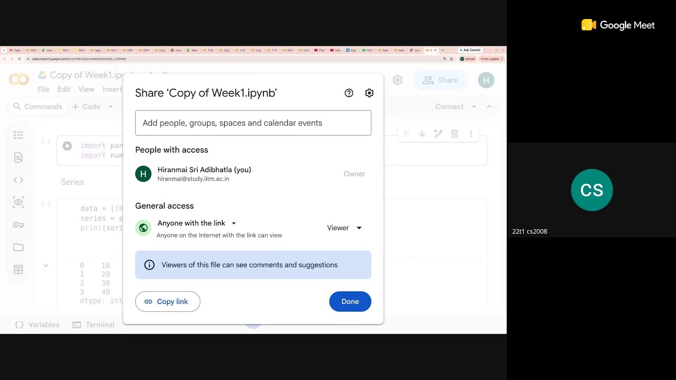Image resolution: width=676 pixels, height=380 pixels.
Task: Click hiranmai@study.iitm.ac.in email text
Action: tap(193, 179)
